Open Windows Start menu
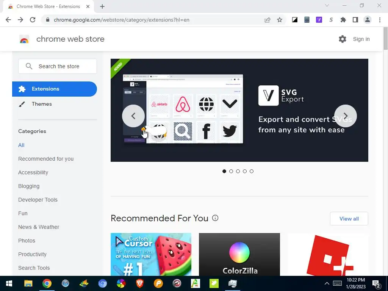The width and height of the screenshot is (388, 291). pyautogui.click(x=9, y=283)
